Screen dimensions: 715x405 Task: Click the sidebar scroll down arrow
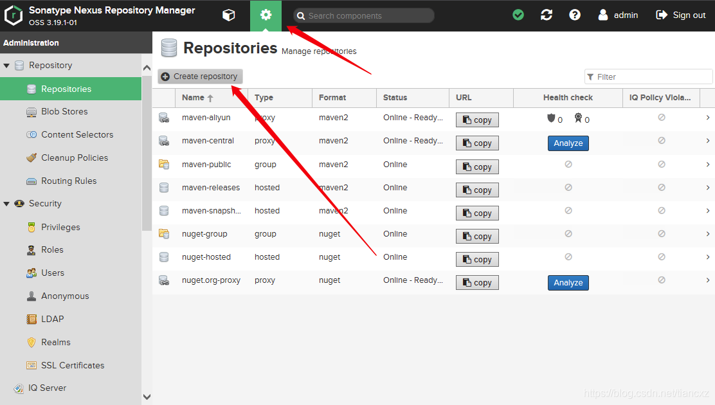[x=147, y=397]
